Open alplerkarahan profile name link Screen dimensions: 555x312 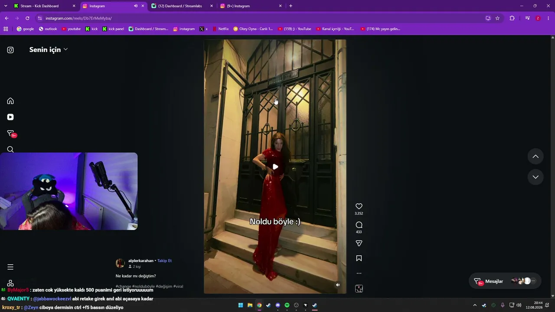tap(141, 261)
